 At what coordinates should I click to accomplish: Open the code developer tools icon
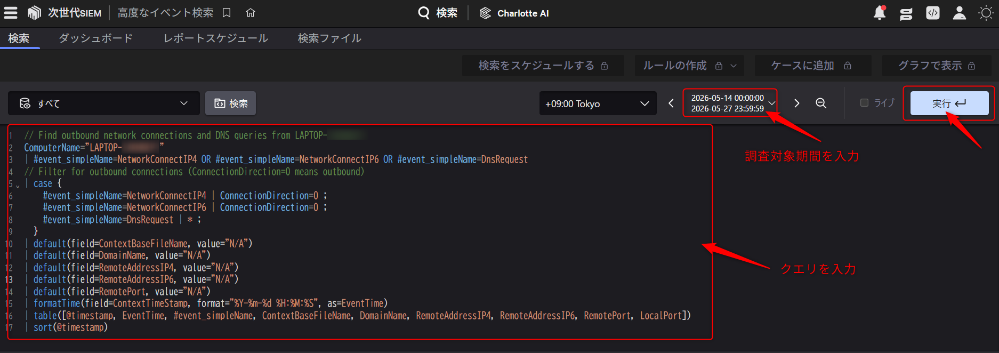pos(933,13)
